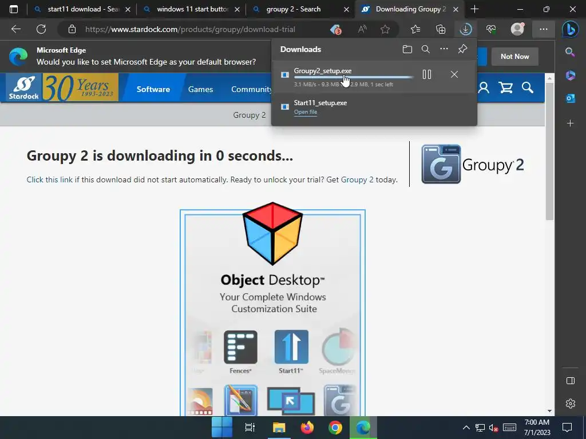Open Stardock shopping cart
Viewport: 586px width, 439px height.
click(x=505, y=87)
